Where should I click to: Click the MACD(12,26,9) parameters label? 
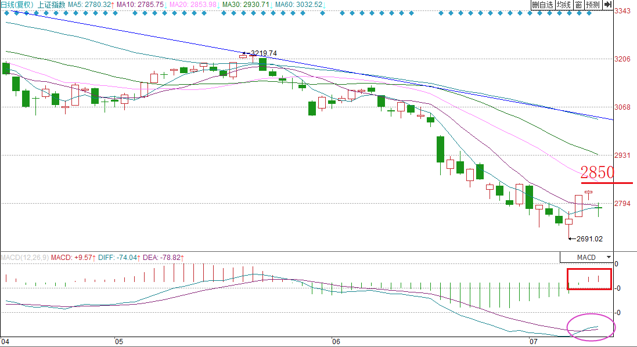coord(25,256)
